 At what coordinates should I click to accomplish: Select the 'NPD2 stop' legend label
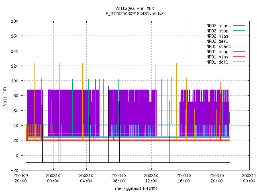tap(217, 31)
